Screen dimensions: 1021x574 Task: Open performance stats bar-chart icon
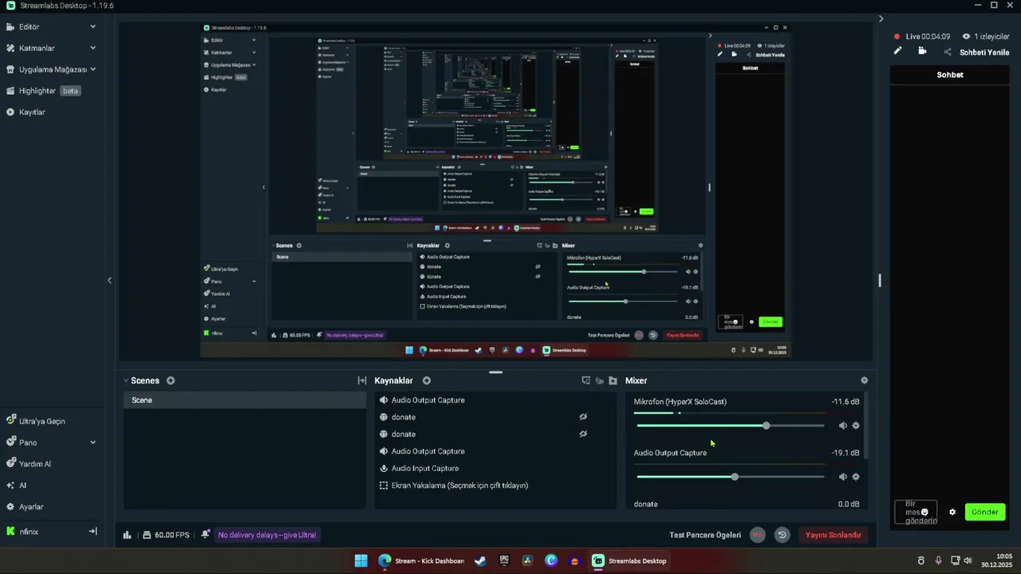tap(127, 535)
